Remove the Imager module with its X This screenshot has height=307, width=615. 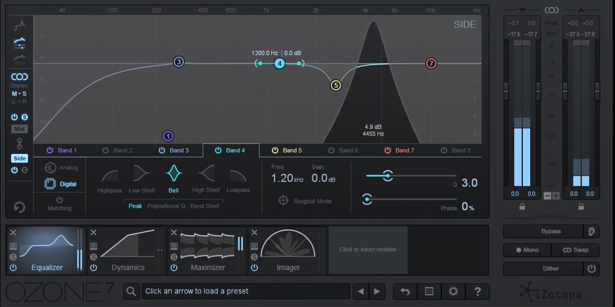coord(254,233)
